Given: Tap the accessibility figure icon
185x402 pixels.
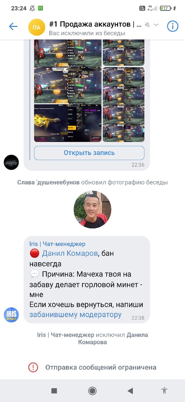Looking at the screenshot, I should tap(164, 390).
